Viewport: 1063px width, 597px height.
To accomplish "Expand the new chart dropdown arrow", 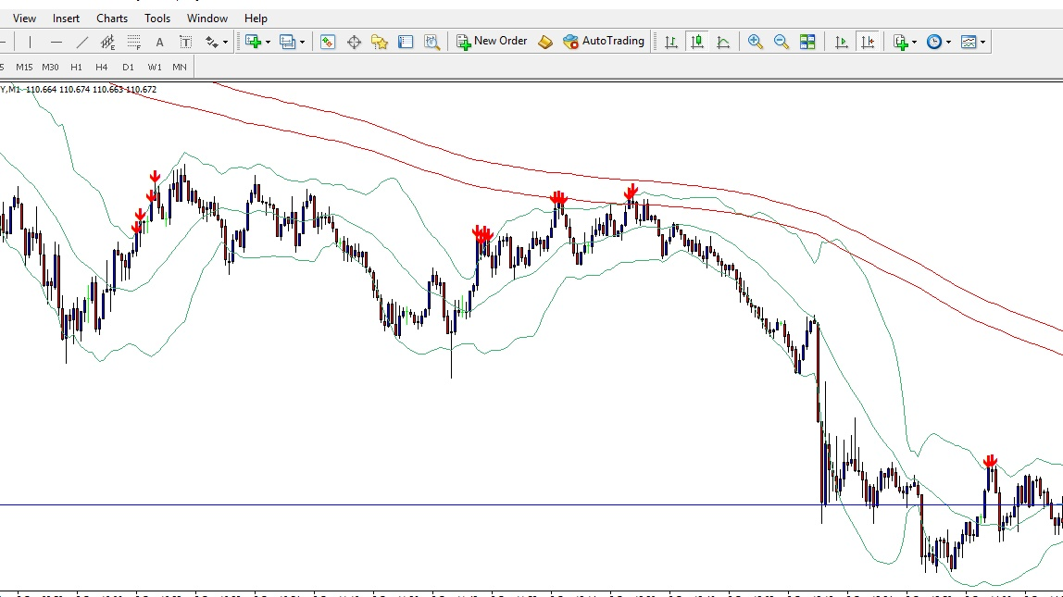I will click(x=268, y=42).
